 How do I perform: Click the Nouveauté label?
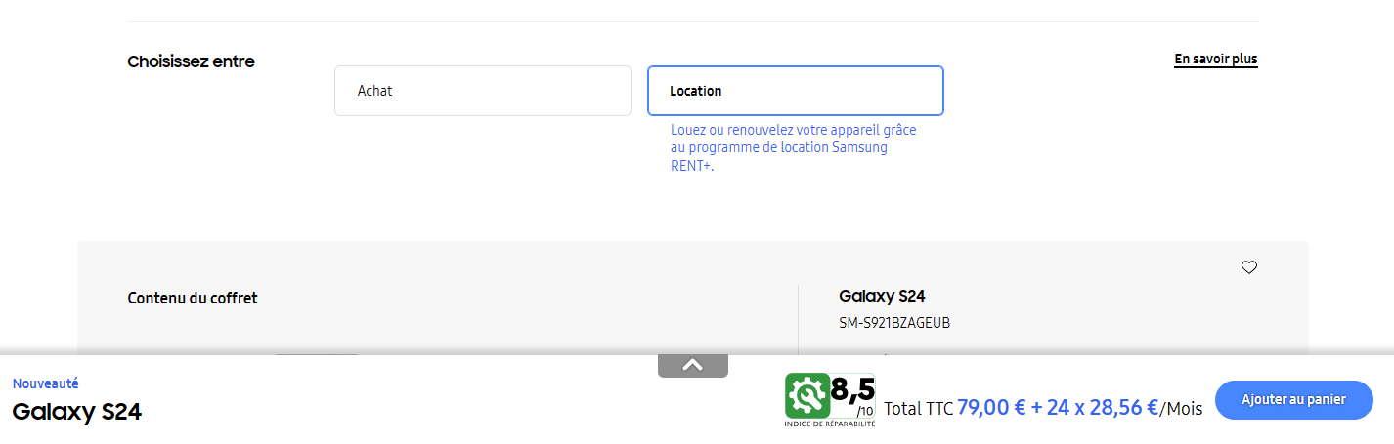point(46,383)
